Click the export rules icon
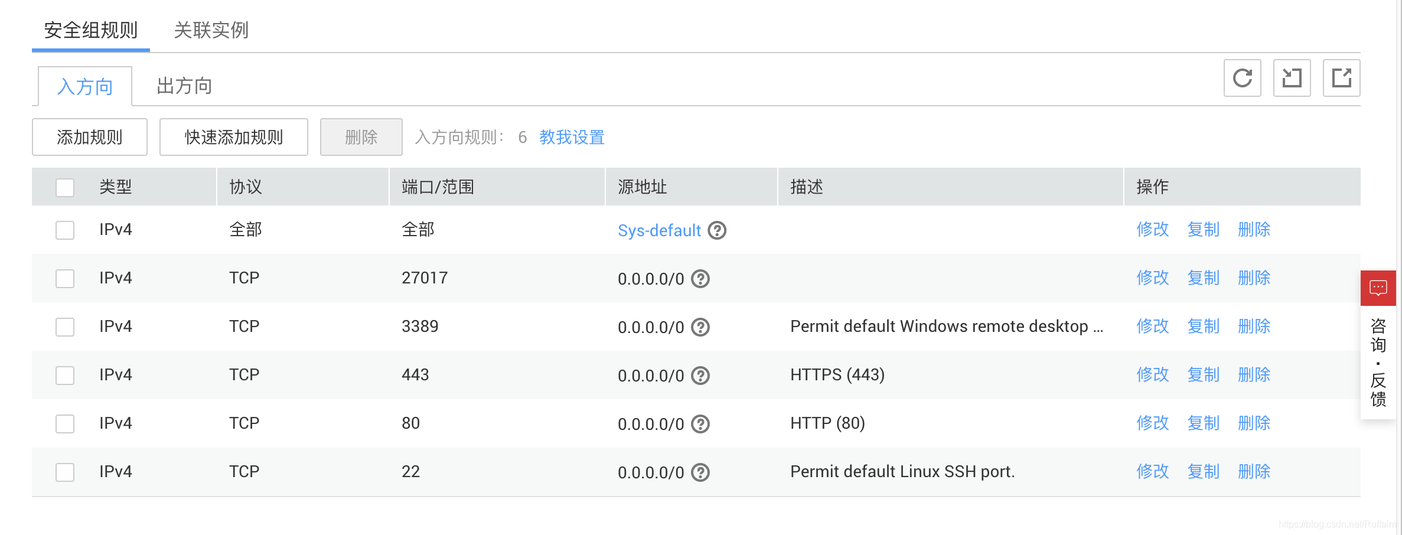 pyautogui.click(x=1341, y=78)
